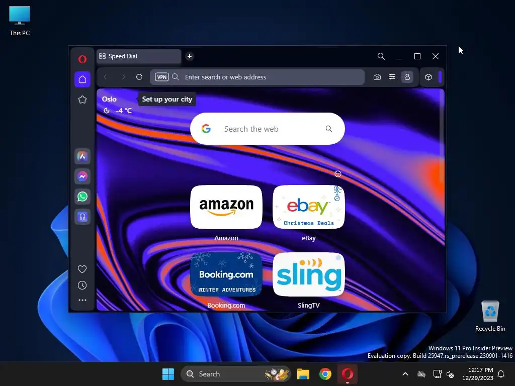Click the search tabs magnifier in the title bar
The width and height of the screenshot is (515, 386).
tap(381, 56)
